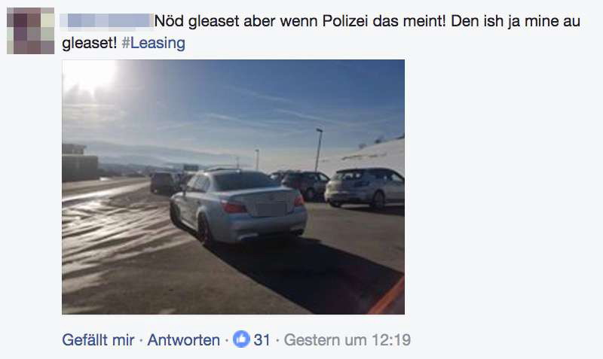The width and height of the screenshot is (603, 359).
Task: Click the Gestern um 12:19 timestamp
Action: coord(347,339)
